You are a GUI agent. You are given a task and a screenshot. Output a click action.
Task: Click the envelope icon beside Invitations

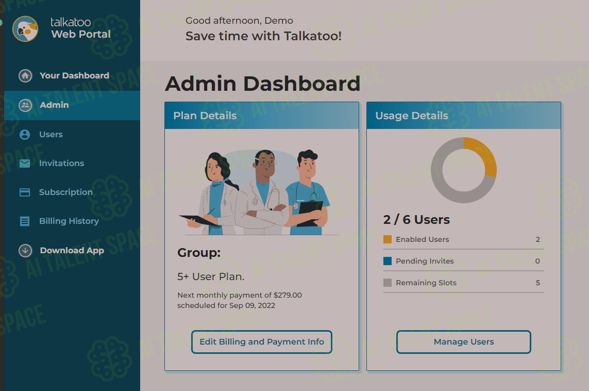click(x=25, y=163)
